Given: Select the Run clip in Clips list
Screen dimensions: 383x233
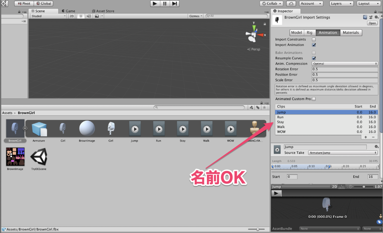Looking at the screenshot, I should click(x=326, y=117).
